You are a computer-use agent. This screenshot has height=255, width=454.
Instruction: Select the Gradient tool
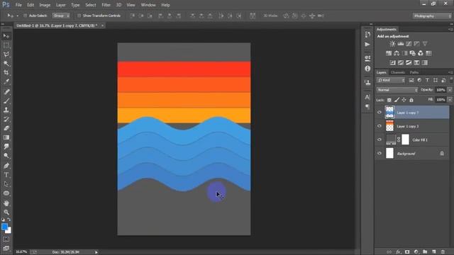6,137
